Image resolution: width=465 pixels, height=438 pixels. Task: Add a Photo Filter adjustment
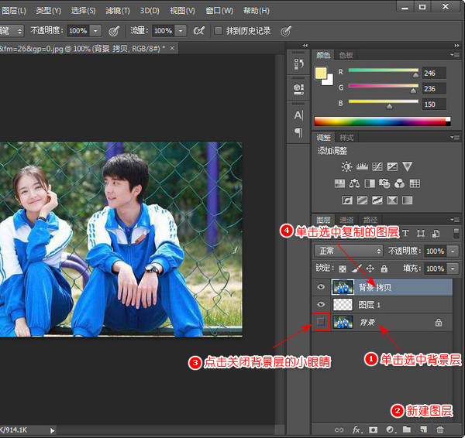[384, 183]
